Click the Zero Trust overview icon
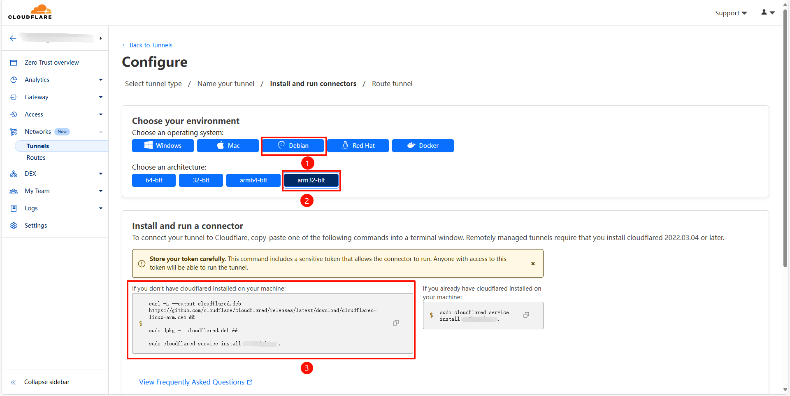The height and width of the screenshot is (396, 790). pyautogui.click(x=14, y=63)
